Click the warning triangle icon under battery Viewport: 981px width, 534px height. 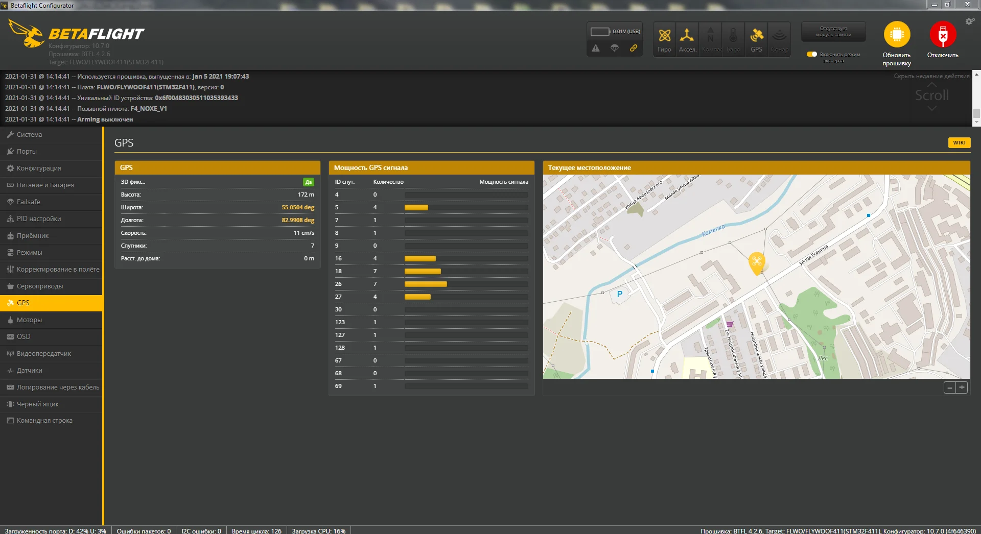tap(596, 48)
